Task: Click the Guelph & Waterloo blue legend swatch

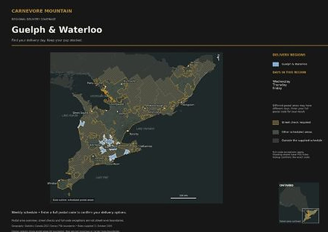Action: [x=276, y=64]
